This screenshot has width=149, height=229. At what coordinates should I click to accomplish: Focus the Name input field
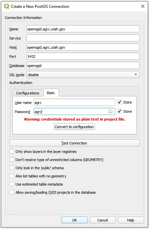83,29
